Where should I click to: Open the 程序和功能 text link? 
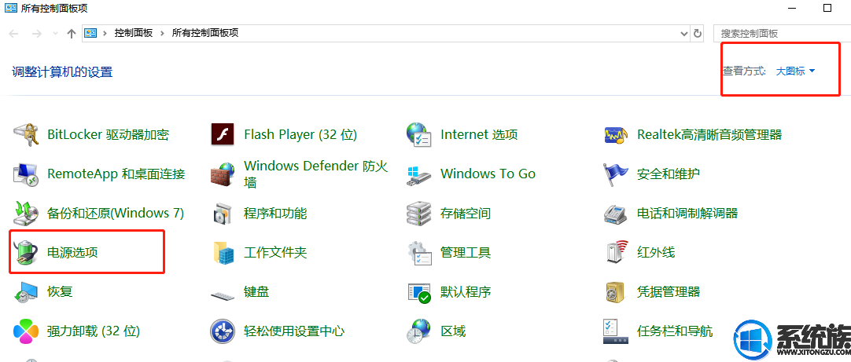[x=276, y=213]
